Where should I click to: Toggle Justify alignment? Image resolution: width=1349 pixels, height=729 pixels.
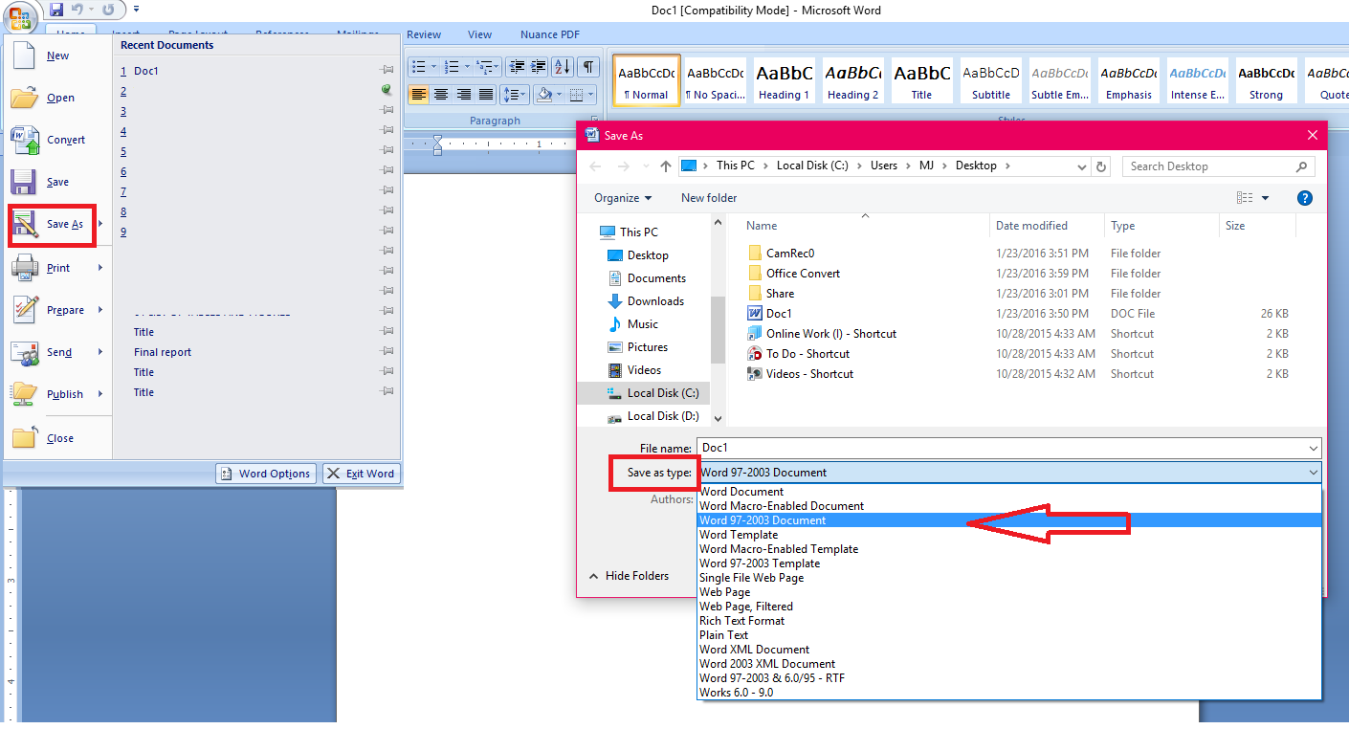[486, 94]
